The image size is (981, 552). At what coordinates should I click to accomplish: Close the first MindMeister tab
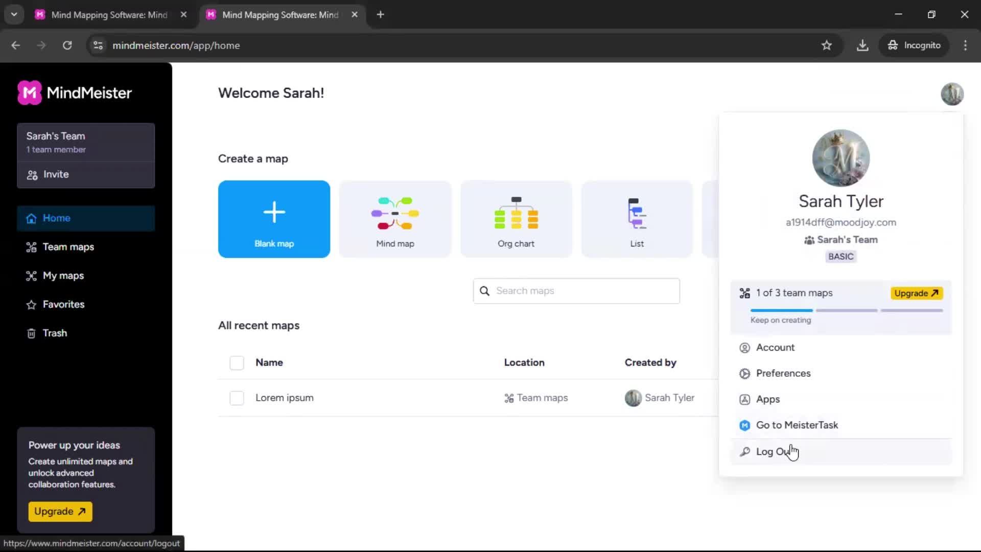tap(183, 15)
